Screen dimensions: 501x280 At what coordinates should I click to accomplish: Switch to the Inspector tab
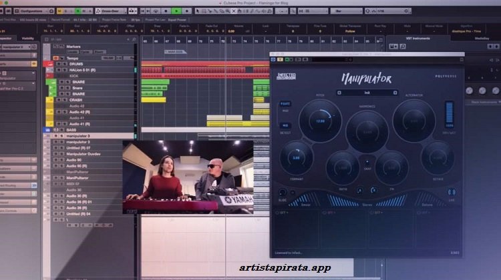(6, 39)
